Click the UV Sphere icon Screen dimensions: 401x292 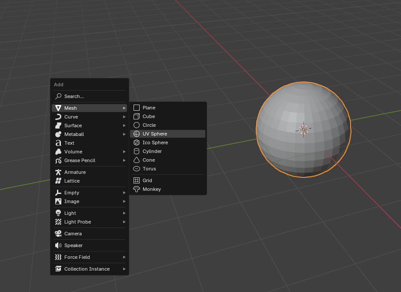click(x=137, y=134)
